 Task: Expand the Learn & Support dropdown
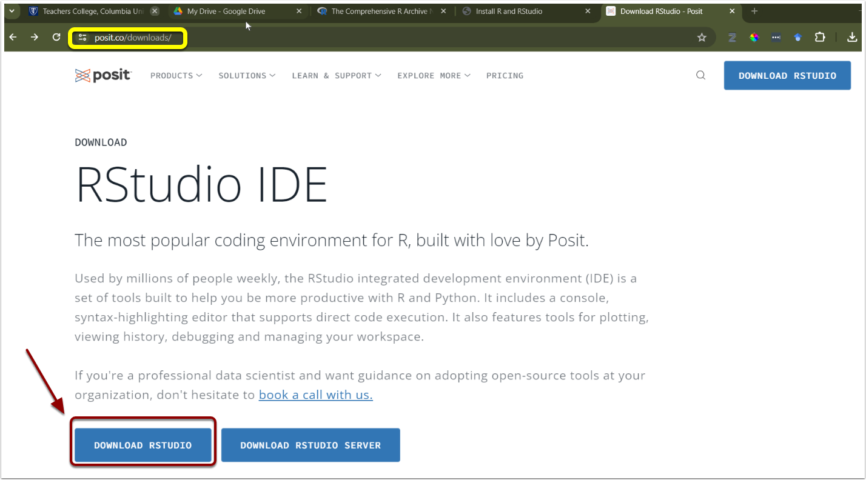[337, 76]
